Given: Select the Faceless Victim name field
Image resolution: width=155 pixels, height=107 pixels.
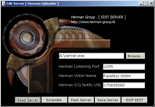Looking at the screenshot, I should 124,76.
